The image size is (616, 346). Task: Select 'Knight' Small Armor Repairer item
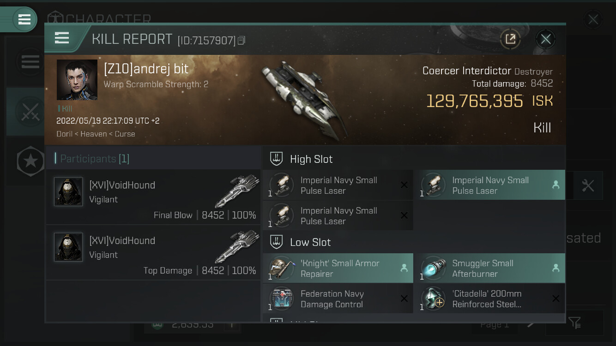pos(338,268)
